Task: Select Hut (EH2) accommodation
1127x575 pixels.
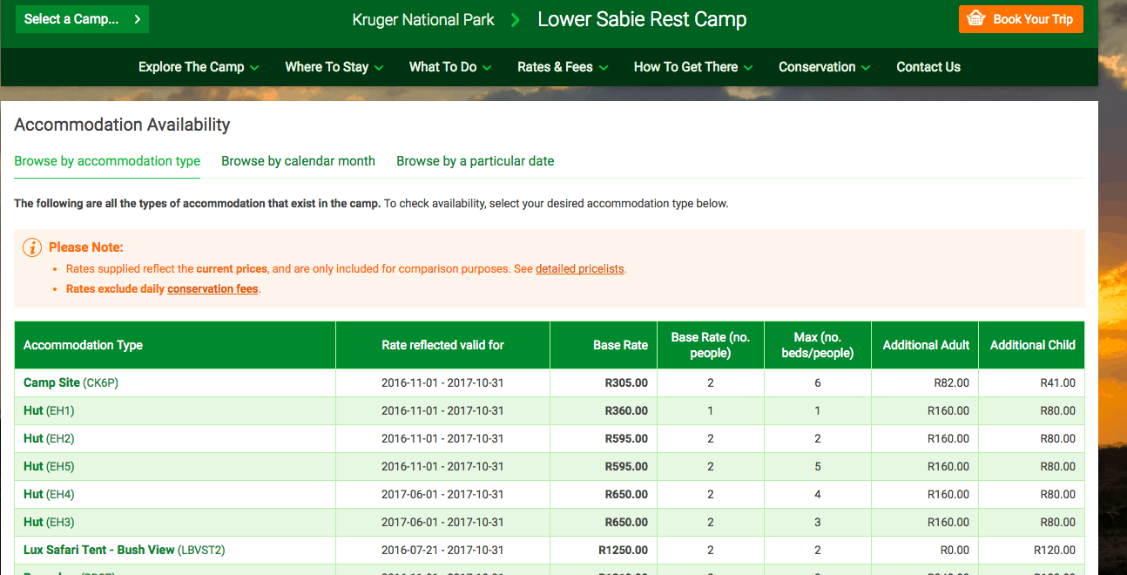Action: [49, 438]
